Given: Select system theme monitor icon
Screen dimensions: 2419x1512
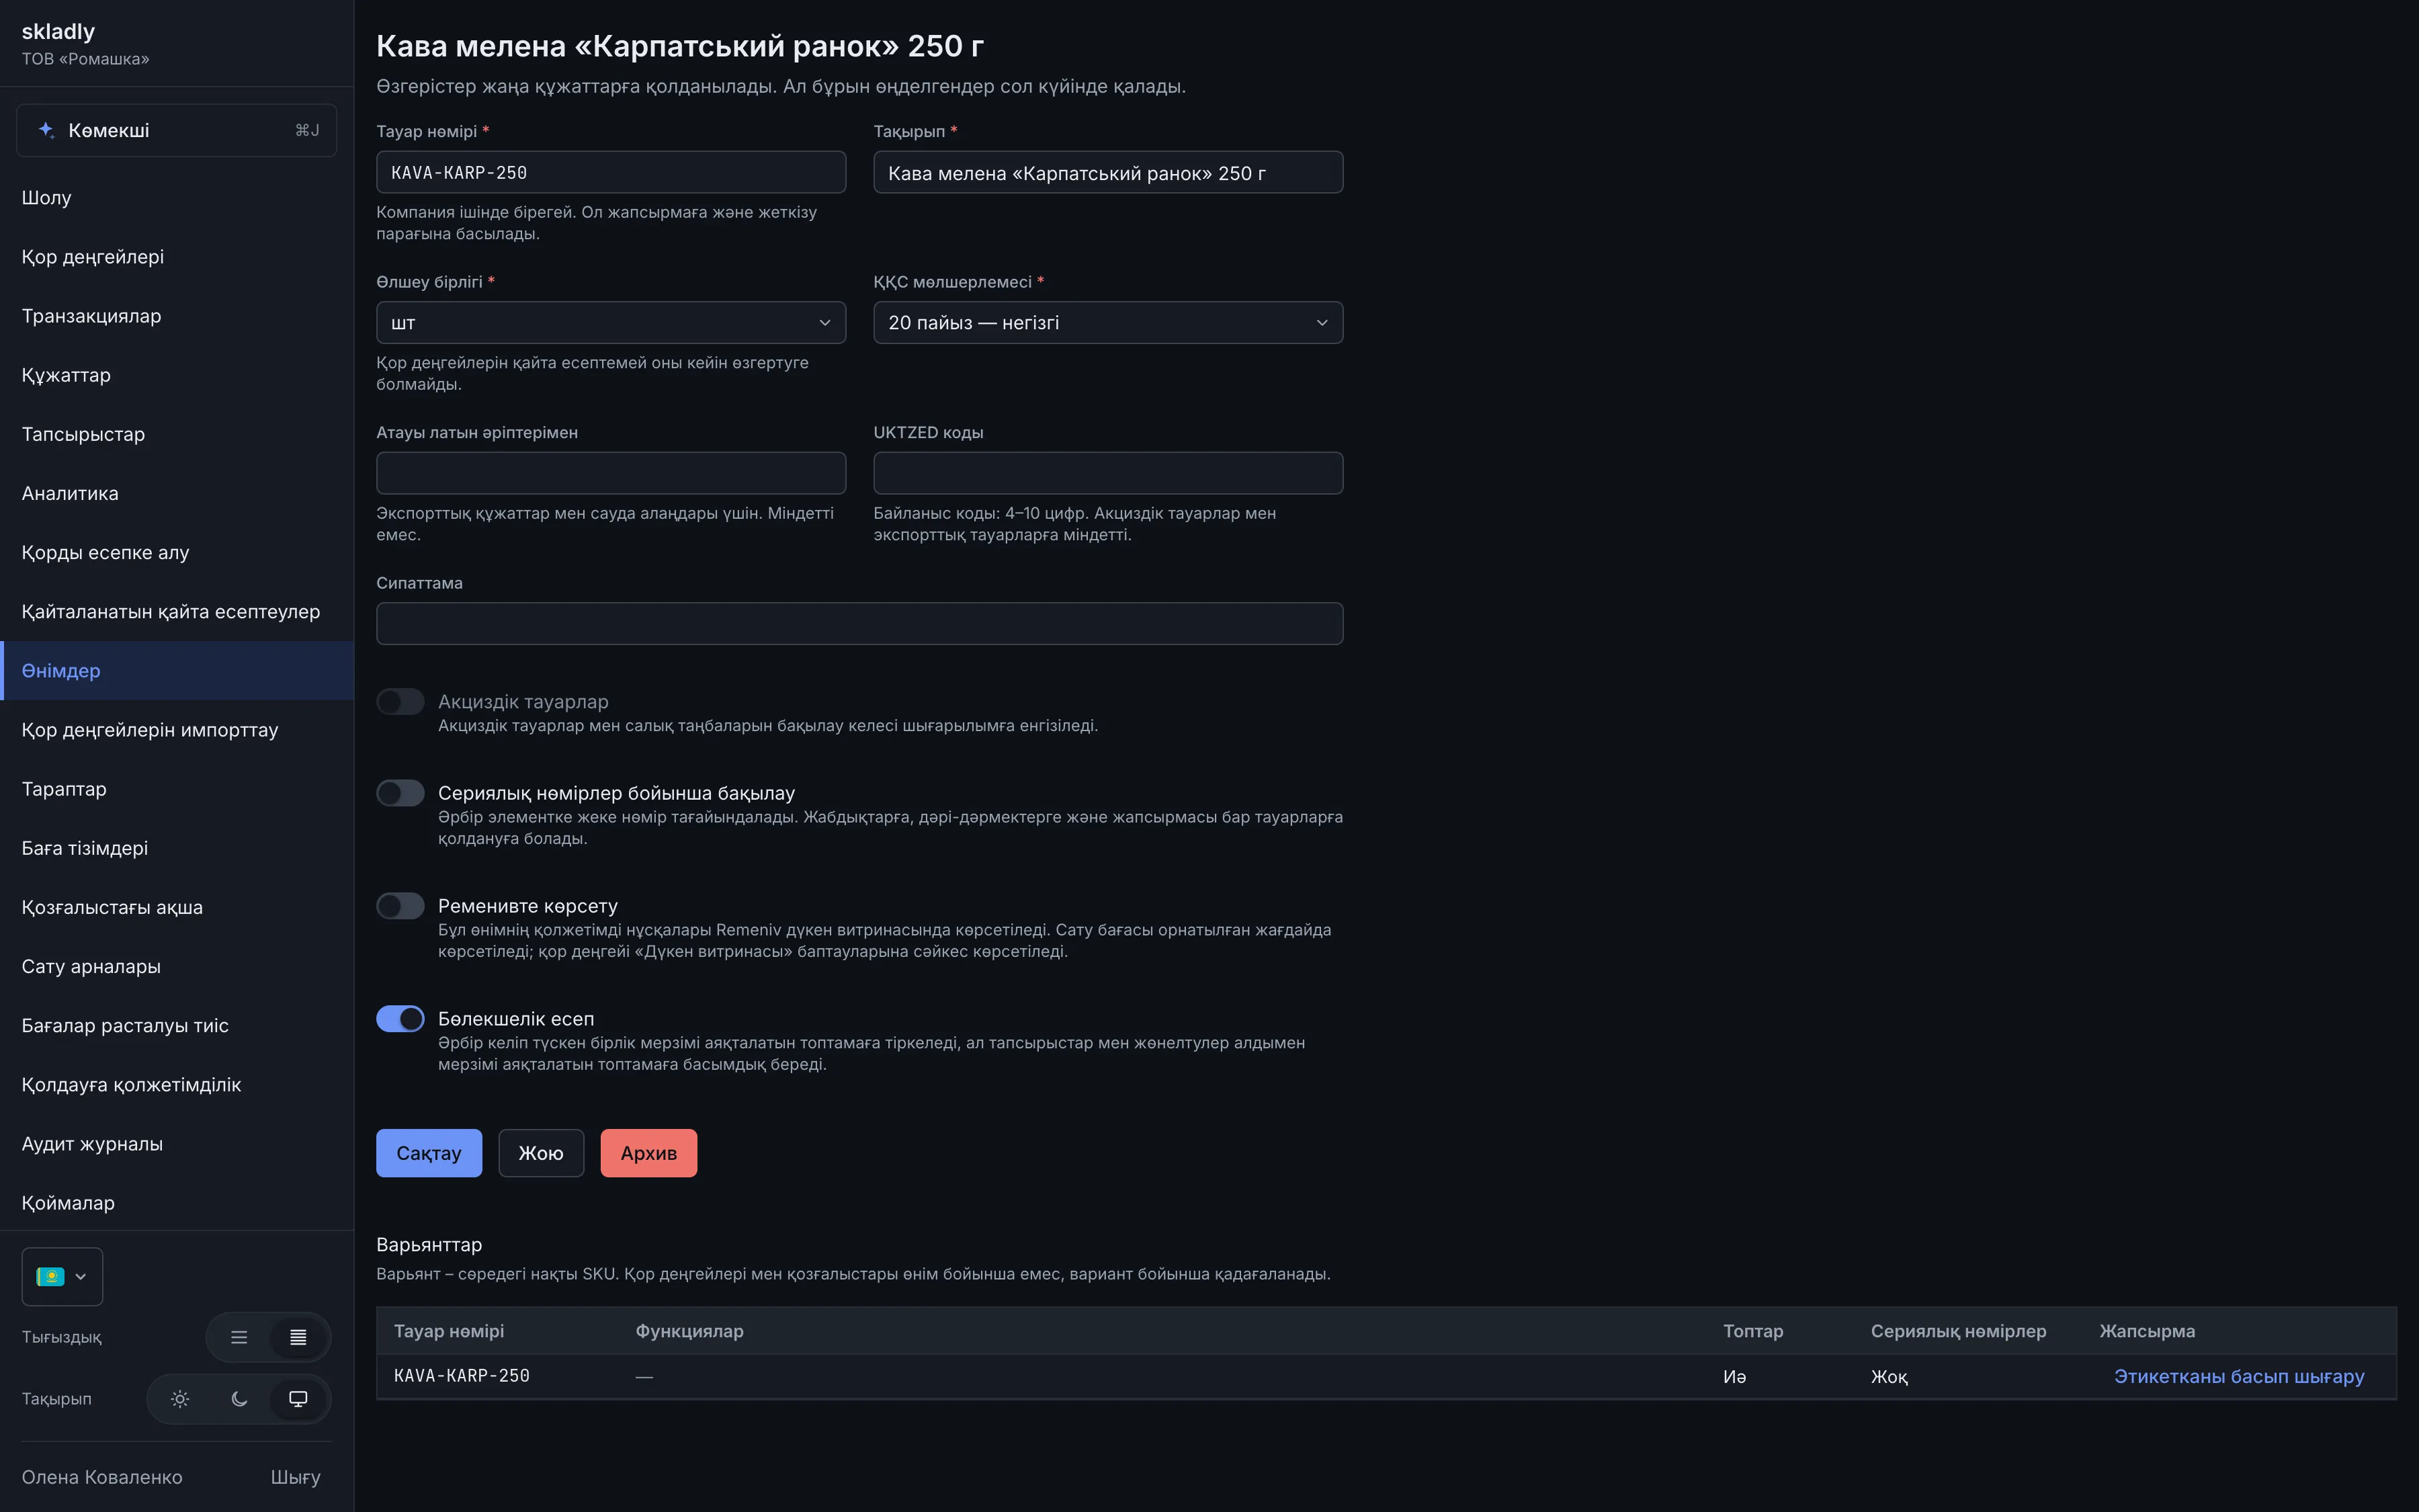Looking at the screenshot, I should (298, 1399).
